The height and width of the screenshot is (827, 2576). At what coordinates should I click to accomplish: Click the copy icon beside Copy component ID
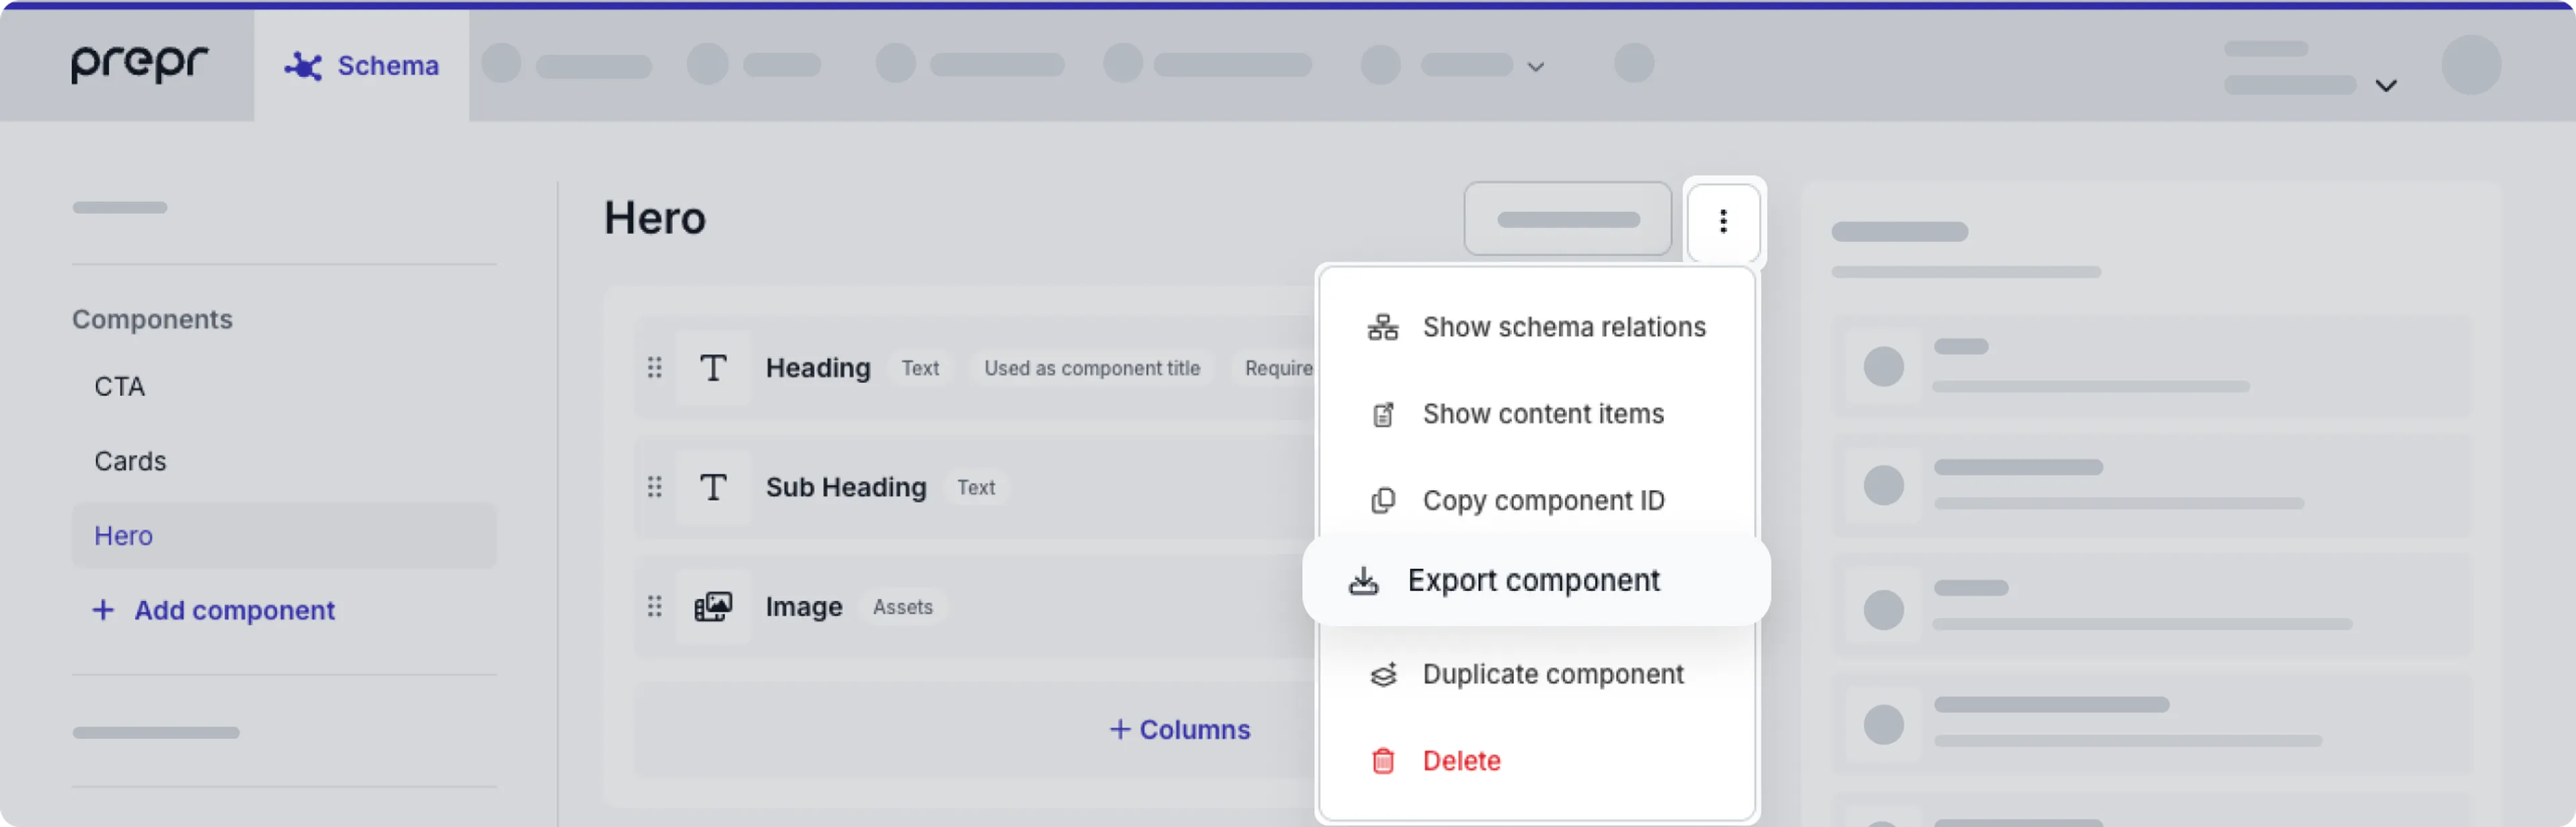[1382, 500]
